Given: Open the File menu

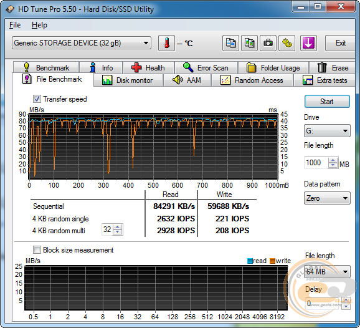Looking at the screenshot, I should 15,25.
